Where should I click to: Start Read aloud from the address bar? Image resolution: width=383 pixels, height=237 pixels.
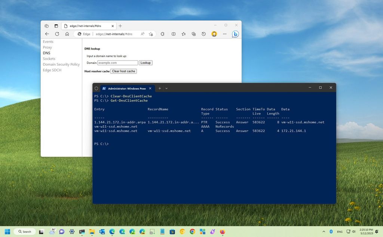143,34
